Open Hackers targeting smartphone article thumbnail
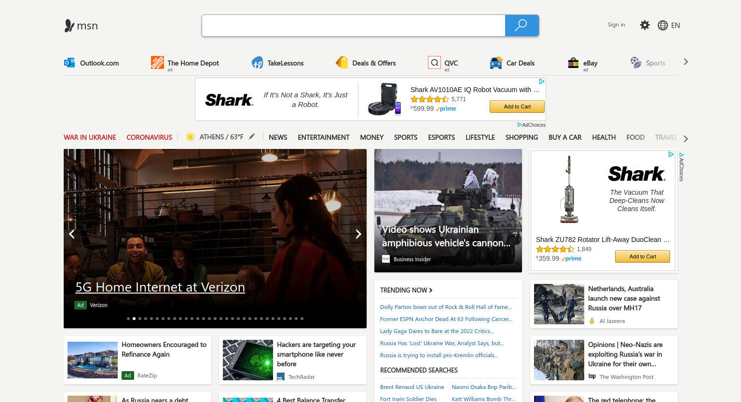The image size is (741, 402). [248, 360]
